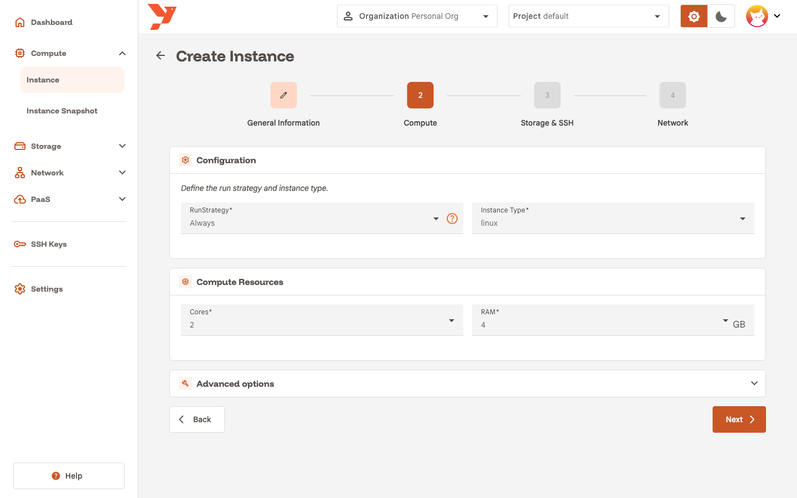Click the Compute Resources chip icon

point(185,282)
